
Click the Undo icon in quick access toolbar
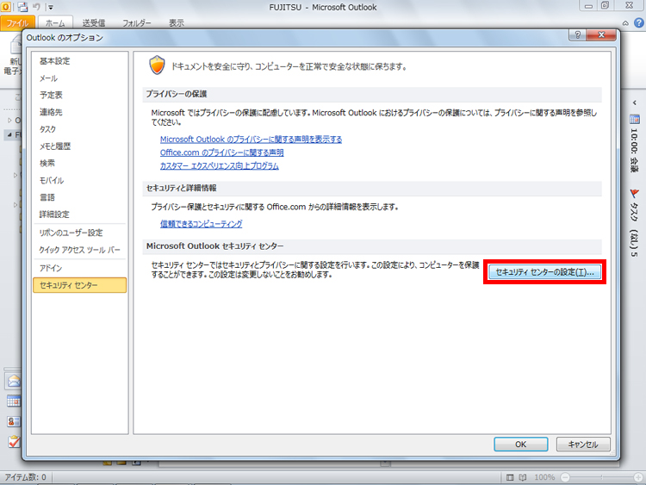click(x=36, y=7)
